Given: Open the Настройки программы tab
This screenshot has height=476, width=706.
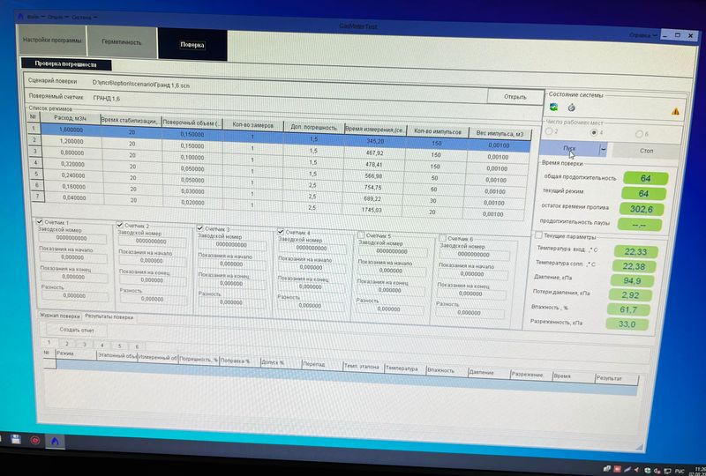Looking at the screenshot, I should pos(52,40).
